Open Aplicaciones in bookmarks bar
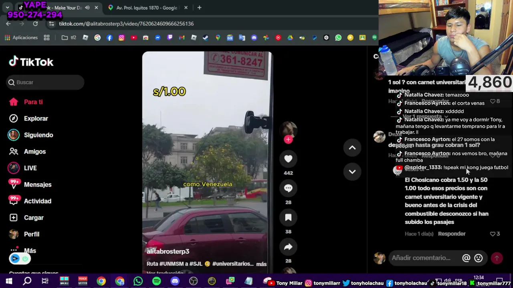Image resolution: width=513 pixels, height=288 pixels. (21, 38)
